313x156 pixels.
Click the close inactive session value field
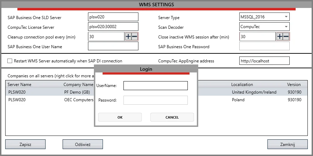pyautogui.click(x=258, y=37)
